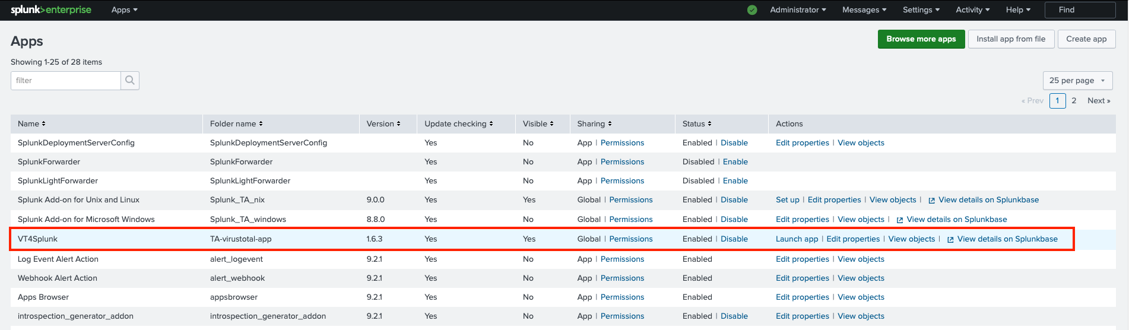Click external link icon for Splunk_TA_nix Splunkbase
The image size is (1129, 330).
coord(931,201)
